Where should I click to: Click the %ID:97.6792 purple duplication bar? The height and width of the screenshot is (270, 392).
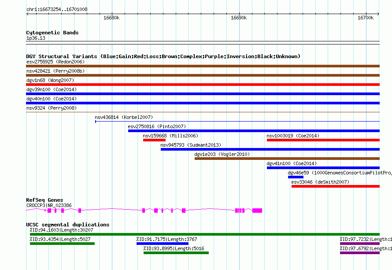tap(360, 253)
